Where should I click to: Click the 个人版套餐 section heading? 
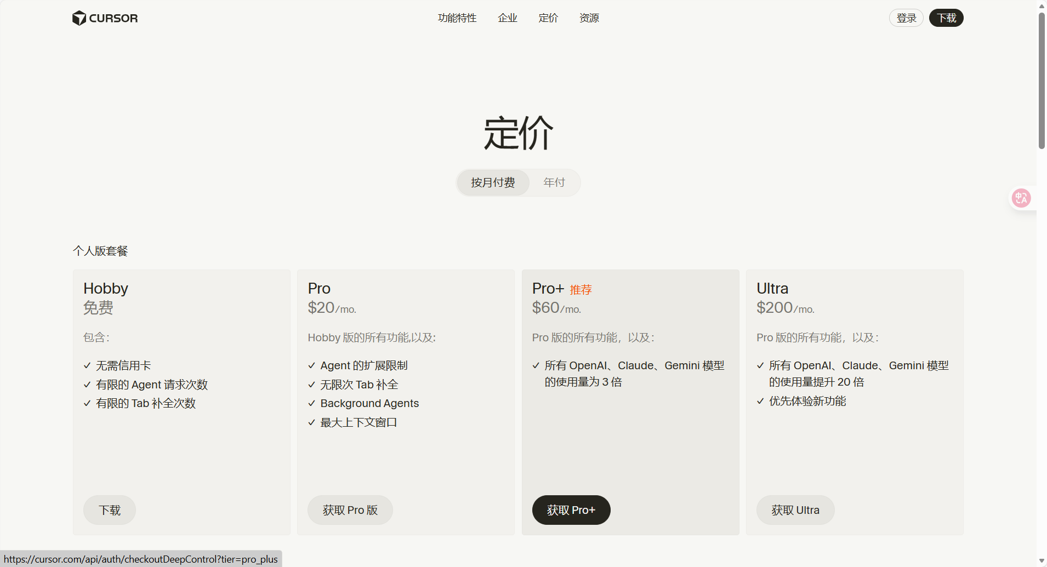pos(100,251)
